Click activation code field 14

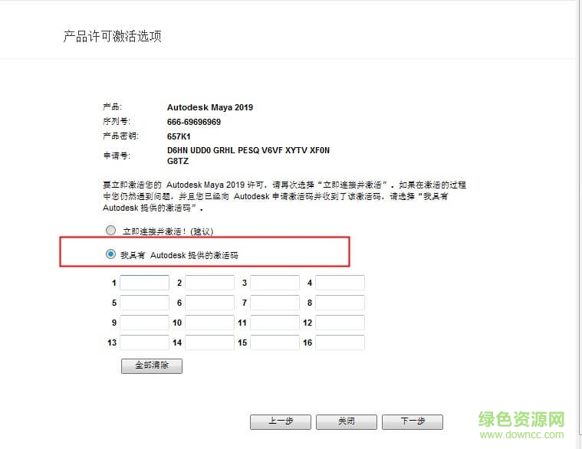coord(209,342)
